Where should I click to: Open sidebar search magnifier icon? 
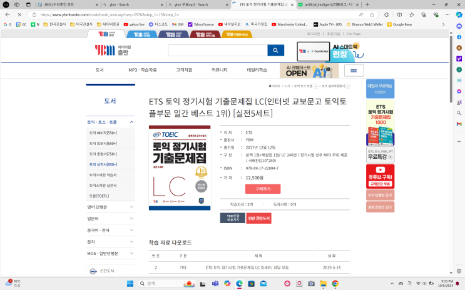[459, 113]
